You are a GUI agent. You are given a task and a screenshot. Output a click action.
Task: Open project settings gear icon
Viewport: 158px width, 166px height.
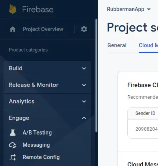pos(84,29)
